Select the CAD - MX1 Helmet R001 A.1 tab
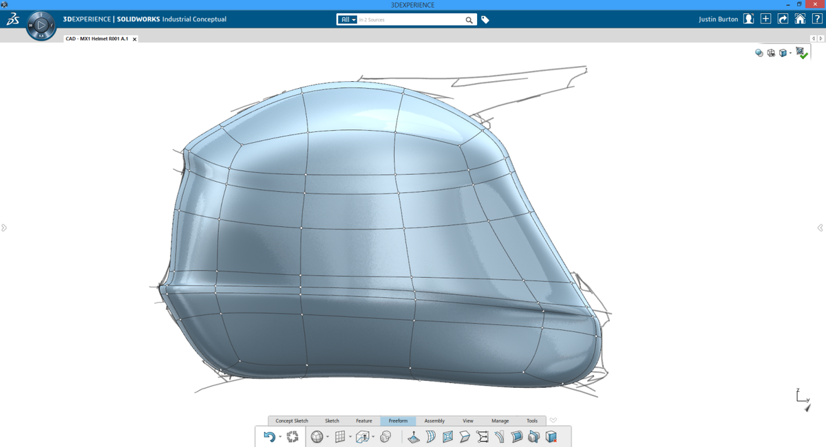826x447 pixels. [x=102, y=39]
